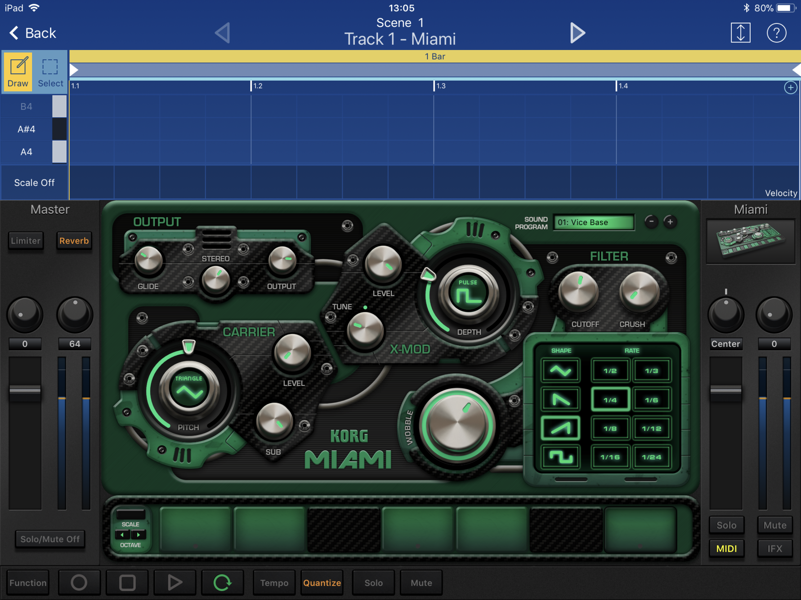The width and height of the screenshot is (801, 600).
Task: Set LFO rate to 1/16
Action: [610, 457]
